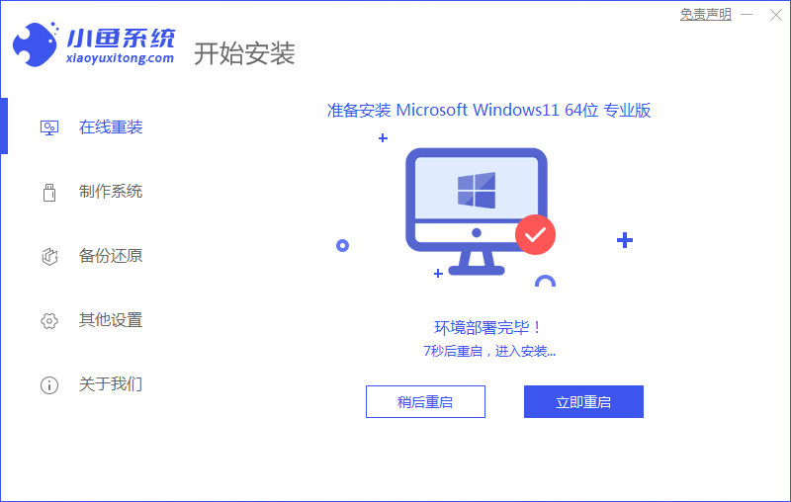Viewport: 791px width, 502px height.
Task: Click the 在线重装 monitor icon
Action: pos(48,127)
